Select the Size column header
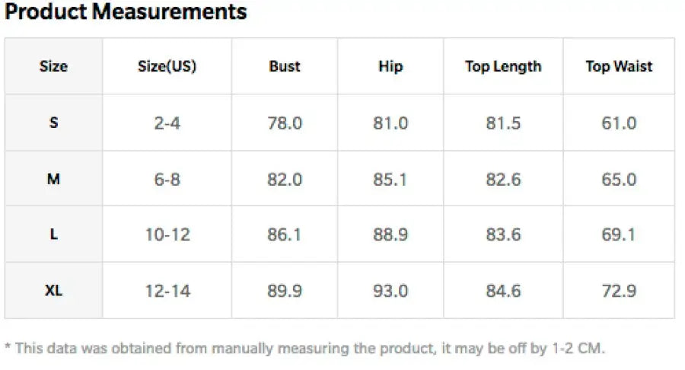The height and width of the screenshot is (370, 685). click(53, 66)
